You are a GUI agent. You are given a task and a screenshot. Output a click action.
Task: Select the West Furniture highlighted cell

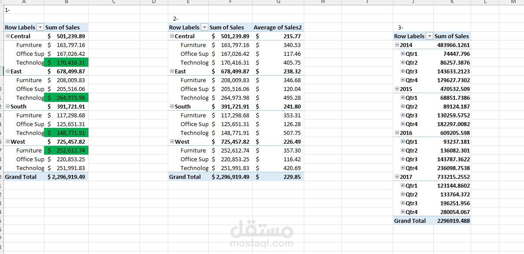pyautogui.click(x=66, y=150)
